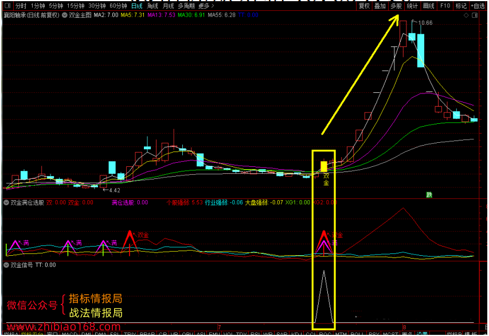489x336 pixels.
Task: Click the 复权 button
Action: [364, 6]
